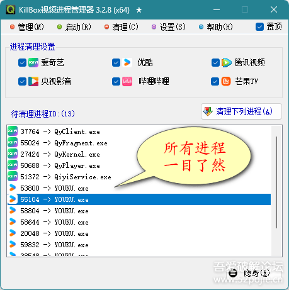The image size is (289, 290).
Task: Click the KillBox app icon in title bar
Action: coord(11,9)
